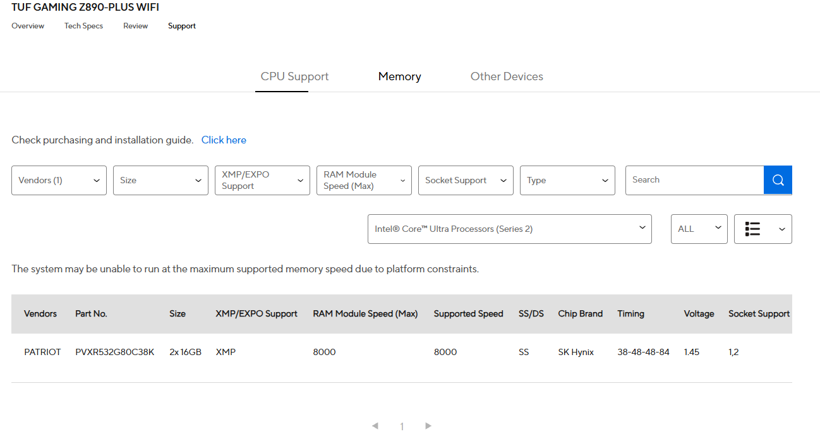Go to the previous page arrow
Viewport: 820px width, 441px height.
pyautogui.click(x=375, y=426)
